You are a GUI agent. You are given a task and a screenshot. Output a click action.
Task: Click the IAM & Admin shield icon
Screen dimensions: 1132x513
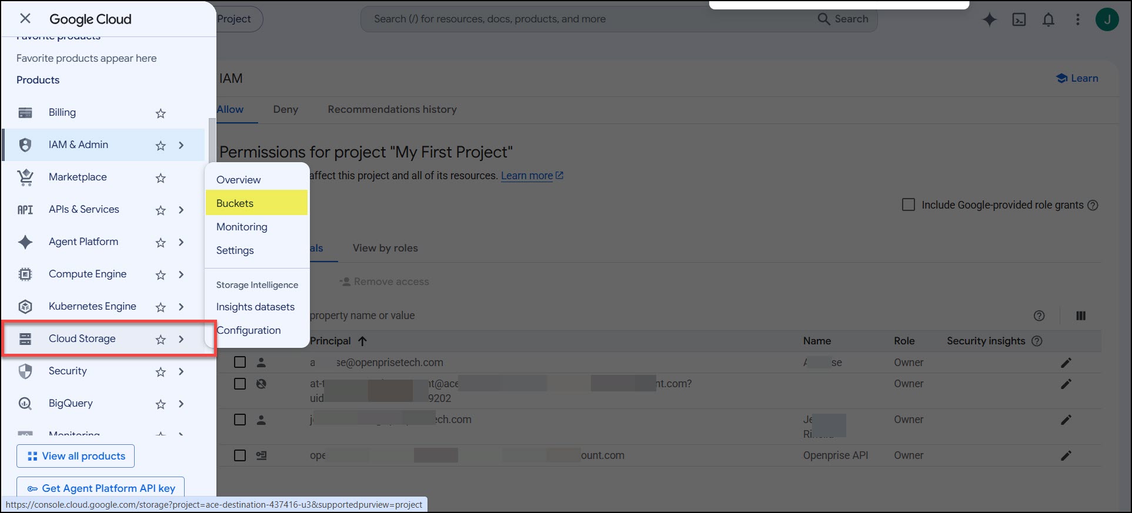(25, 145)
